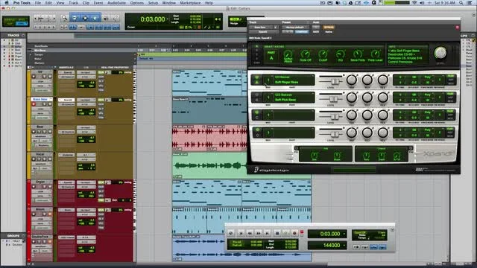Click the Compare button in plug-in header

[301, 31]
